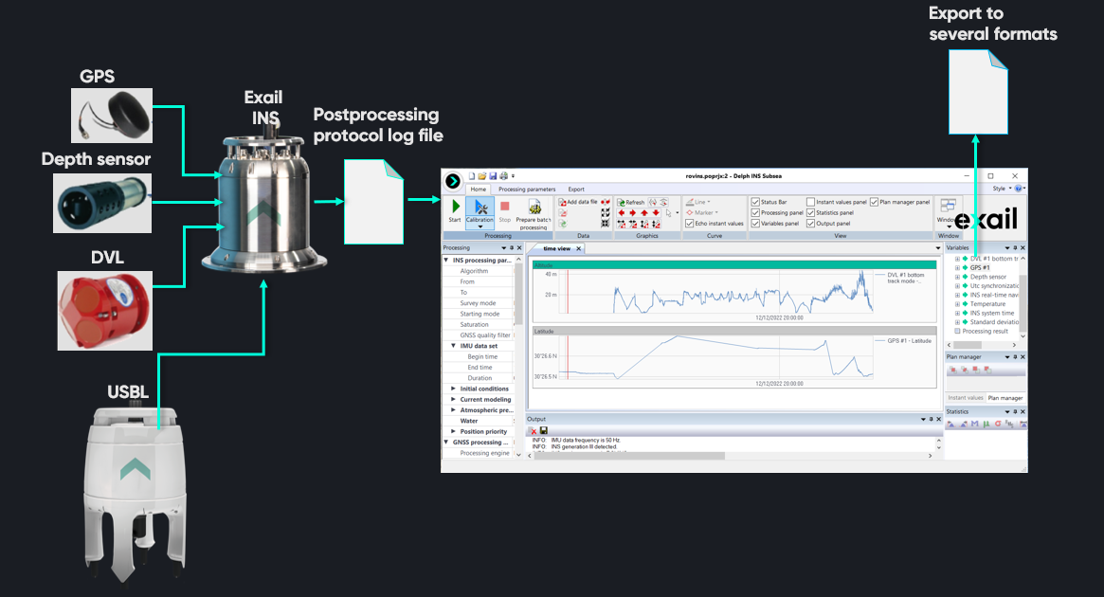Collapse the IMU data set section
Viewport: 1104px width, 597px height.
coord(453,346)
